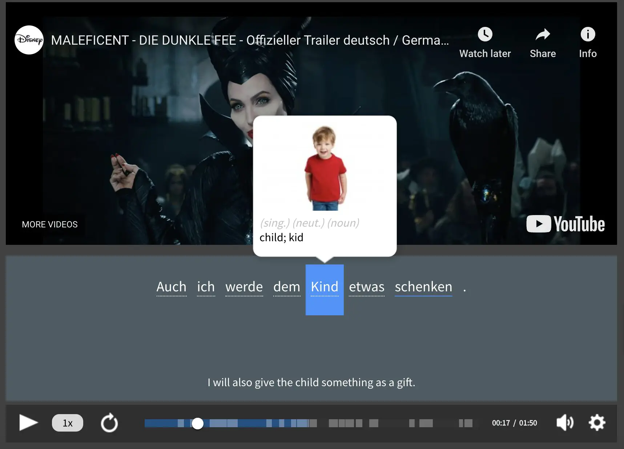Click the white progress slider handle
The width and height of the screenshot is (624, 449).
(x=198, y=423)
